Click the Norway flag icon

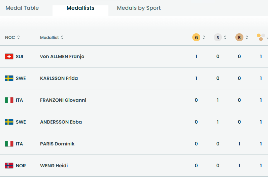[x=9, y=166]
